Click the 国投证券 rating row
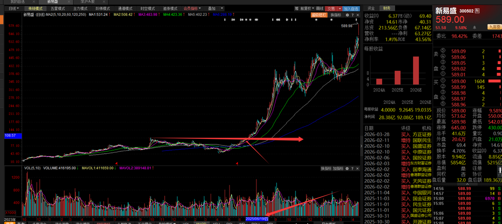The width and height of the screenshot is (502, 224). 398,158
